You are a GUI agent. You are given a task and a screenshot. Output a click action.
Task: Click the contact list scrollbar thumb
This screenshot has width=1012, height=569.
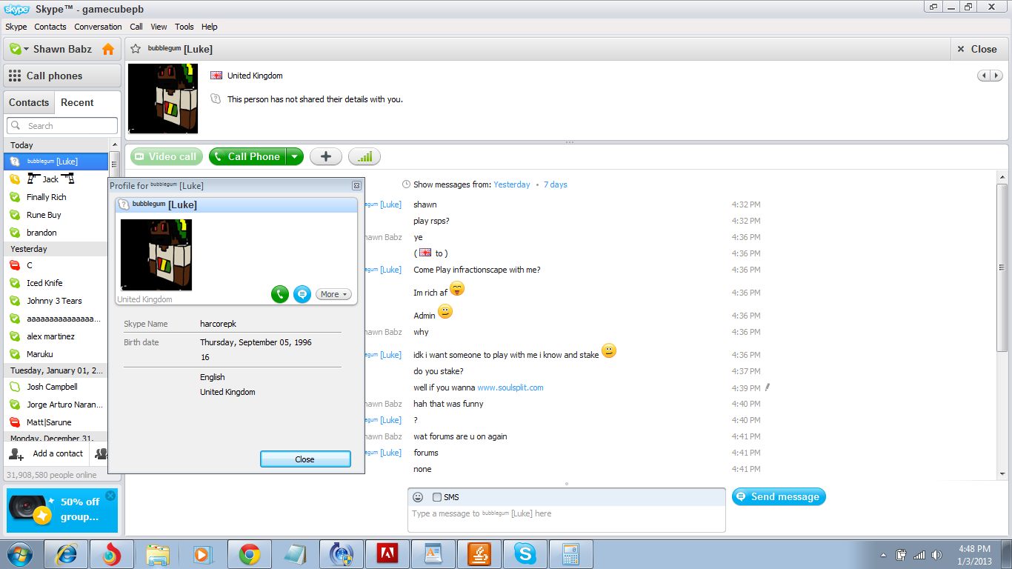pos(114,164)
